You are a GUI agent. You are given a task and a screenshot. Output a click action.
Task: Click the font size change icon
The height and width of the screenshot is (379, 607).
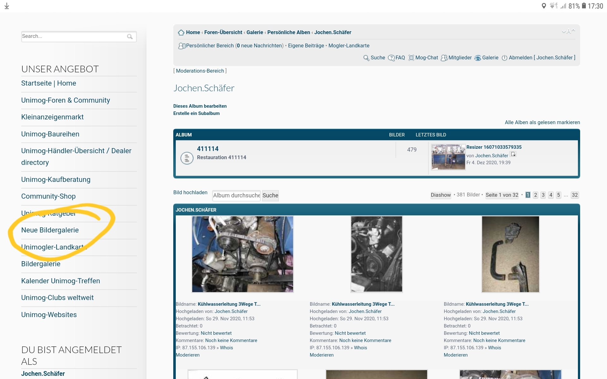[x=568, y=31]
